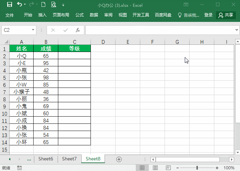
Task: Click the zoom in plus button
Action: [217, 168]
